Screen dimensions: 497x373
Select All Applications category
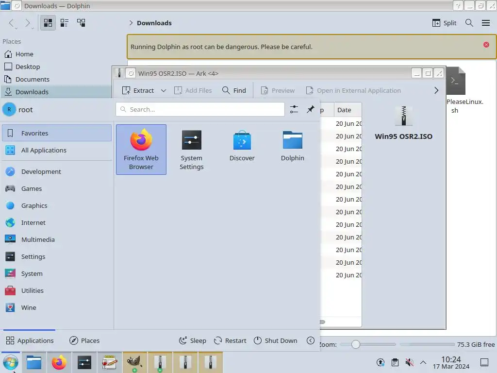point(57,150)
